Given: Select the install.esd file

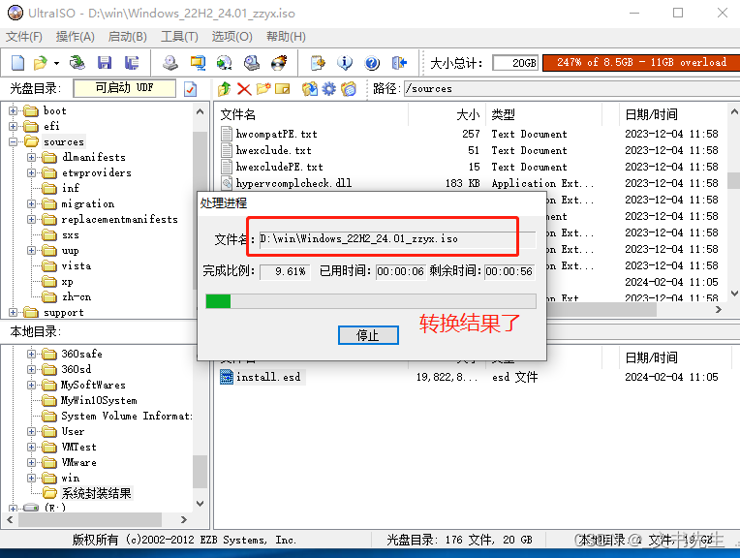Looking at the screenshot, I should [268, 377].
